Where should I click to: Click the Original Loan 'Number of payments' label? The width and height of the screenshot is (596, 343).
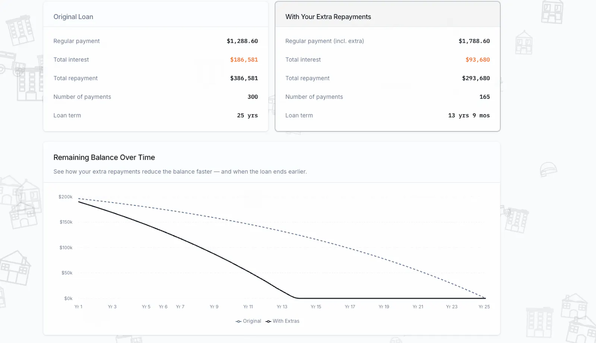82,97
